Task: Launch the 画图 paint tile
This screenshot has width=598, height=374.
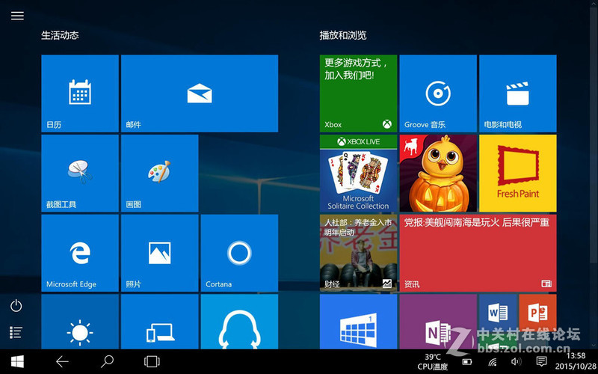Action: tap(159, 174)
